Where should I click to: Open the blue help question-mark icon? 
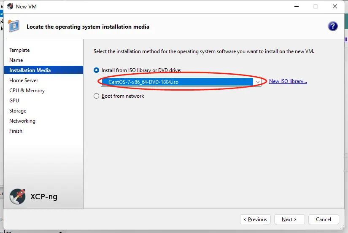332,27
